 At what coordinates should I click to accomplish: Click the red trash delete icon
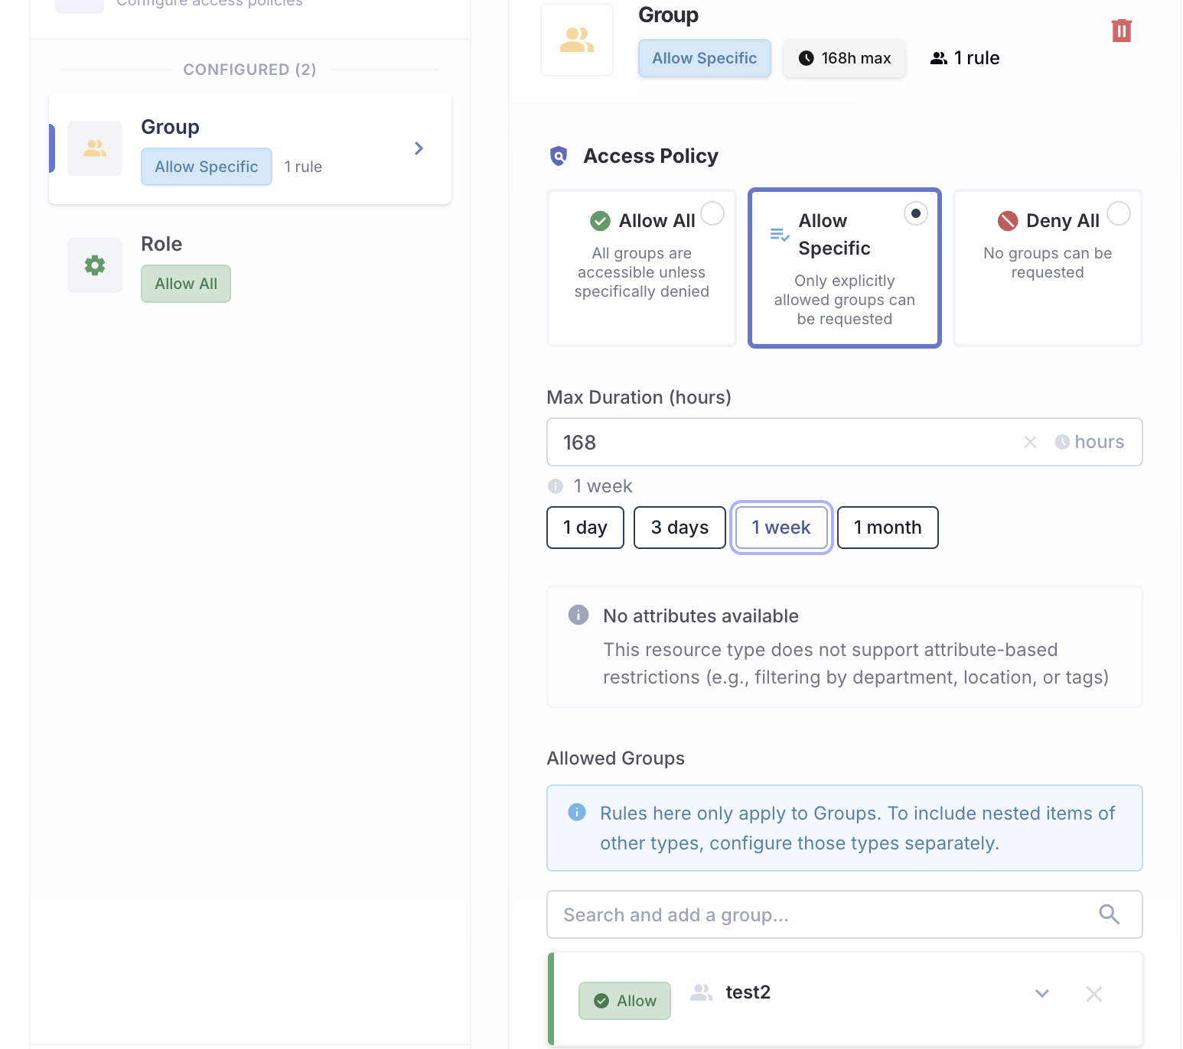coord(1121,31)
